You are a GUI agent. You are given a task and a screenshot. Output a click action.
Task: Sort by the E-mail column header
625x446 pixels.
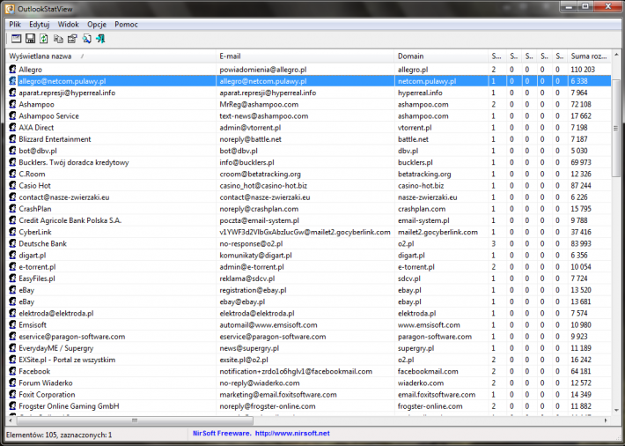(305, 56)
